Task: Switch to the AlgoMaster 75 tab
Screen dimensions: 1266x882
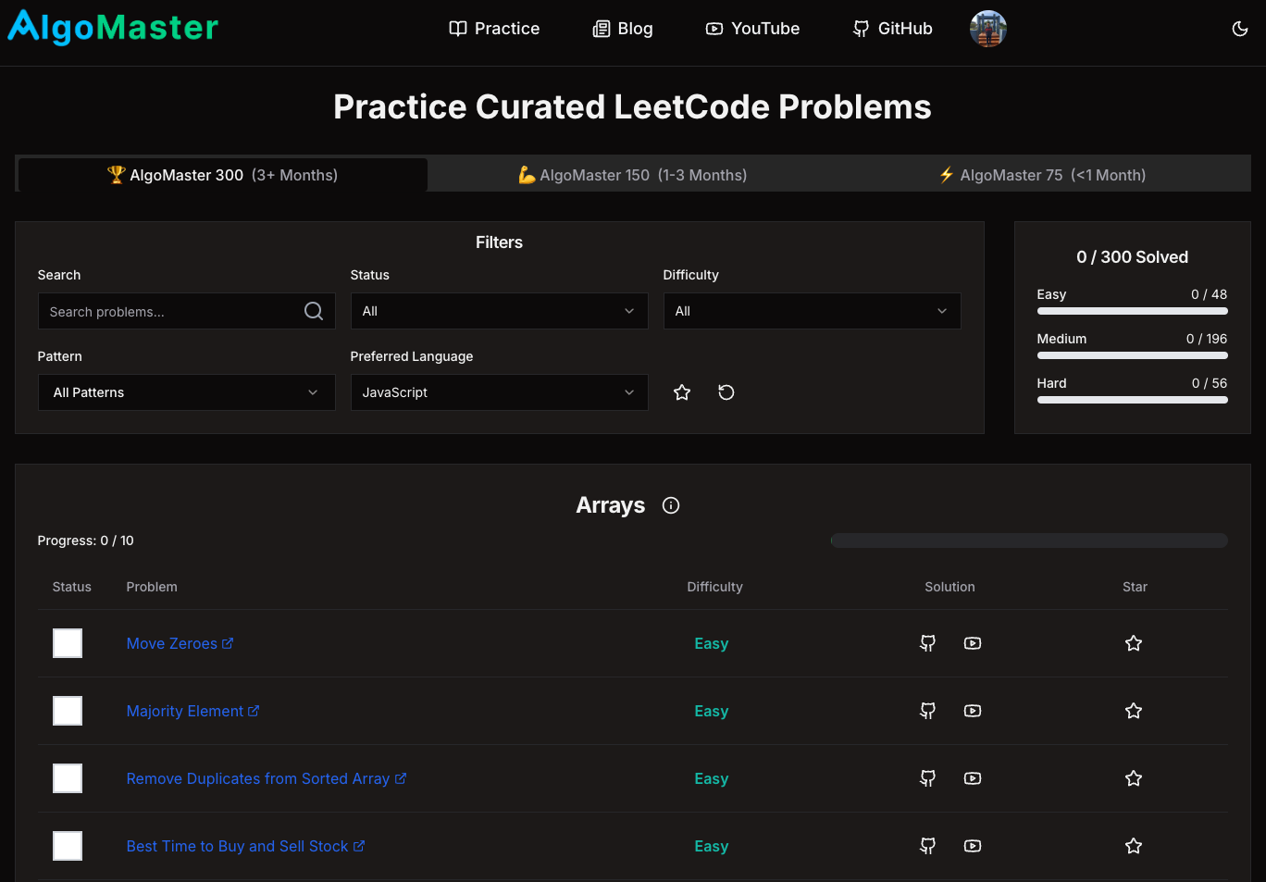Action: pos(1040,174)
